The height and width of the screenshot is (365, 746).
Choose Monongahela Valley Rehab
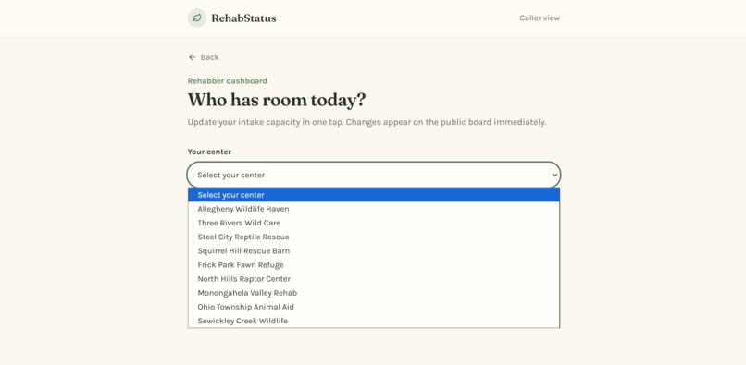[374, 293]
